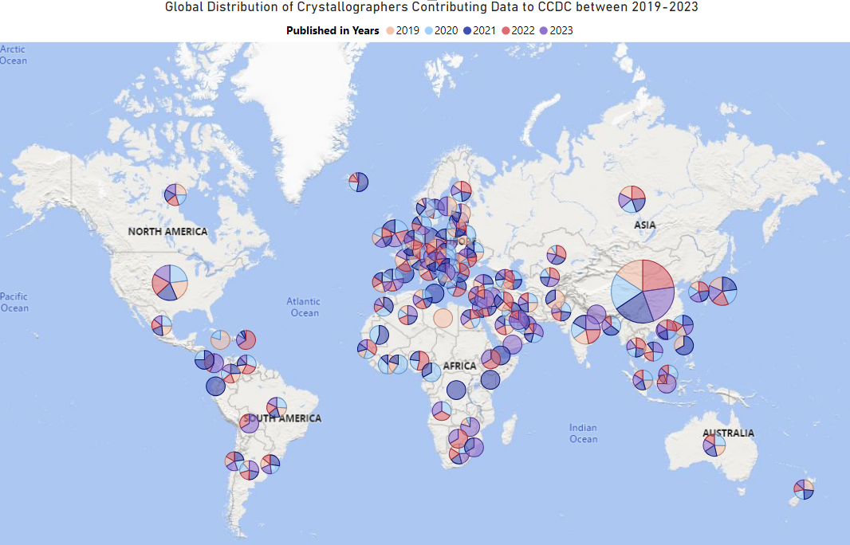The image size is (850, 545).
Task: Click the pie chart over India
Action: click(586, 330)
